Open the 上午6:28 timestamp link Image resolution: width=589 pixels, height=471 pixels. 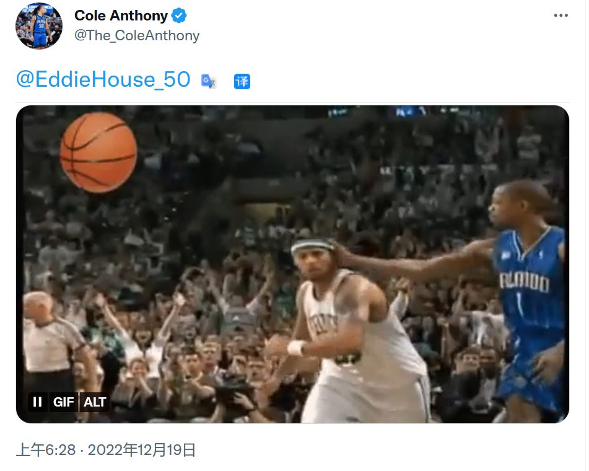point(46,450)
